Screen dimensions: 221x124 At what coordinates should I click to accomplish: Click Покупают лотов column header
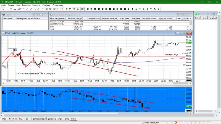(x=148, y=18)
